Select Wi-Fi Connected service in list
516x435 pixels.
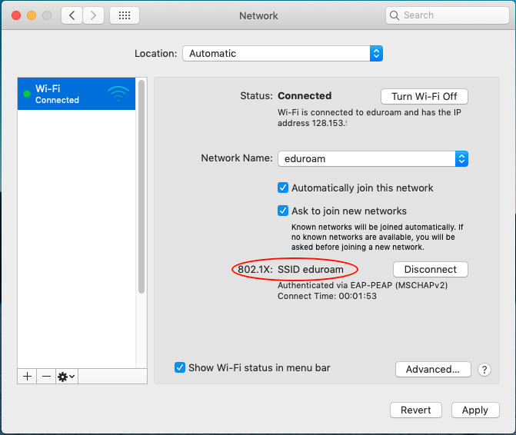tap(69, 95)
